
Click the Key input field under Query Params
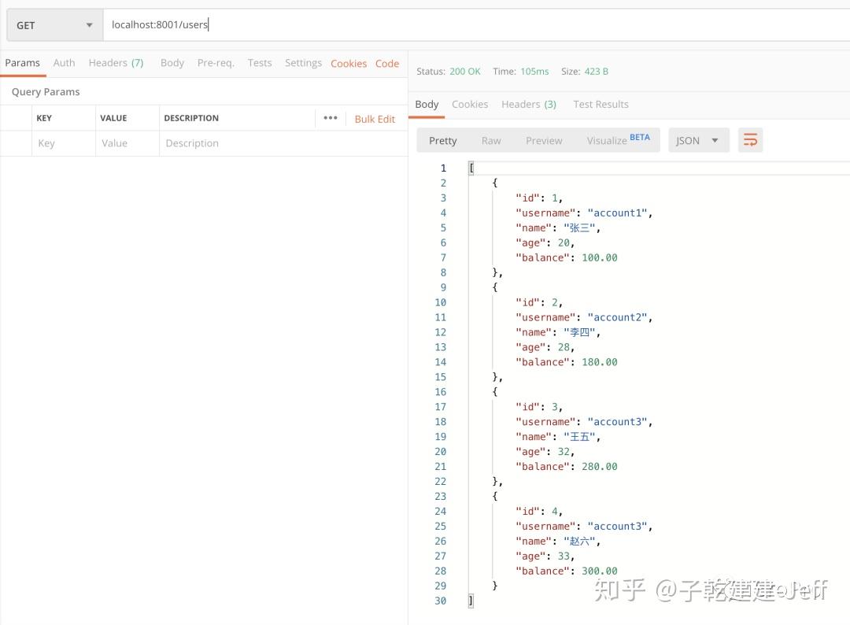(x=63, y=142)
